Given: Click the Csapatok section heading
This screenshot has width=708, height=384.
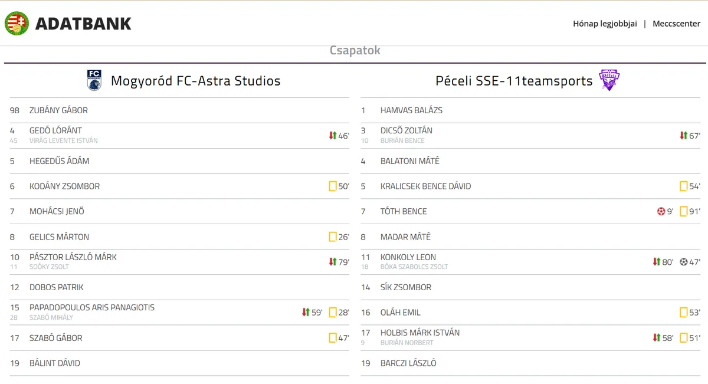Looking at the screenshot, I should tap(355, 51).
